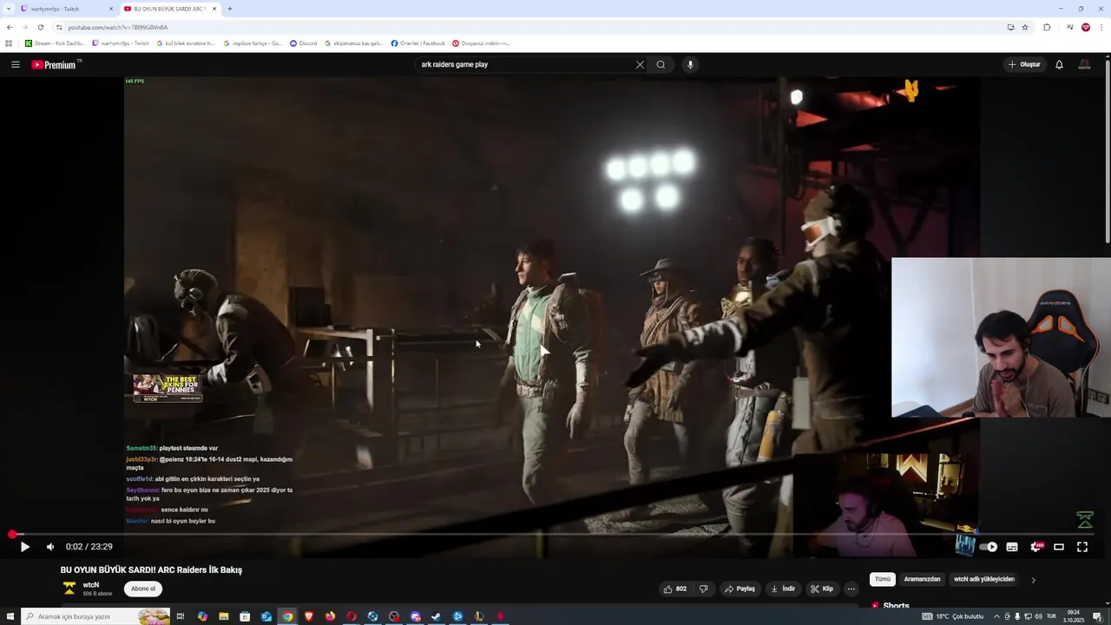
Task: Open Task View on taskbar
Action: pyautogui.click(x=181, y=616)
